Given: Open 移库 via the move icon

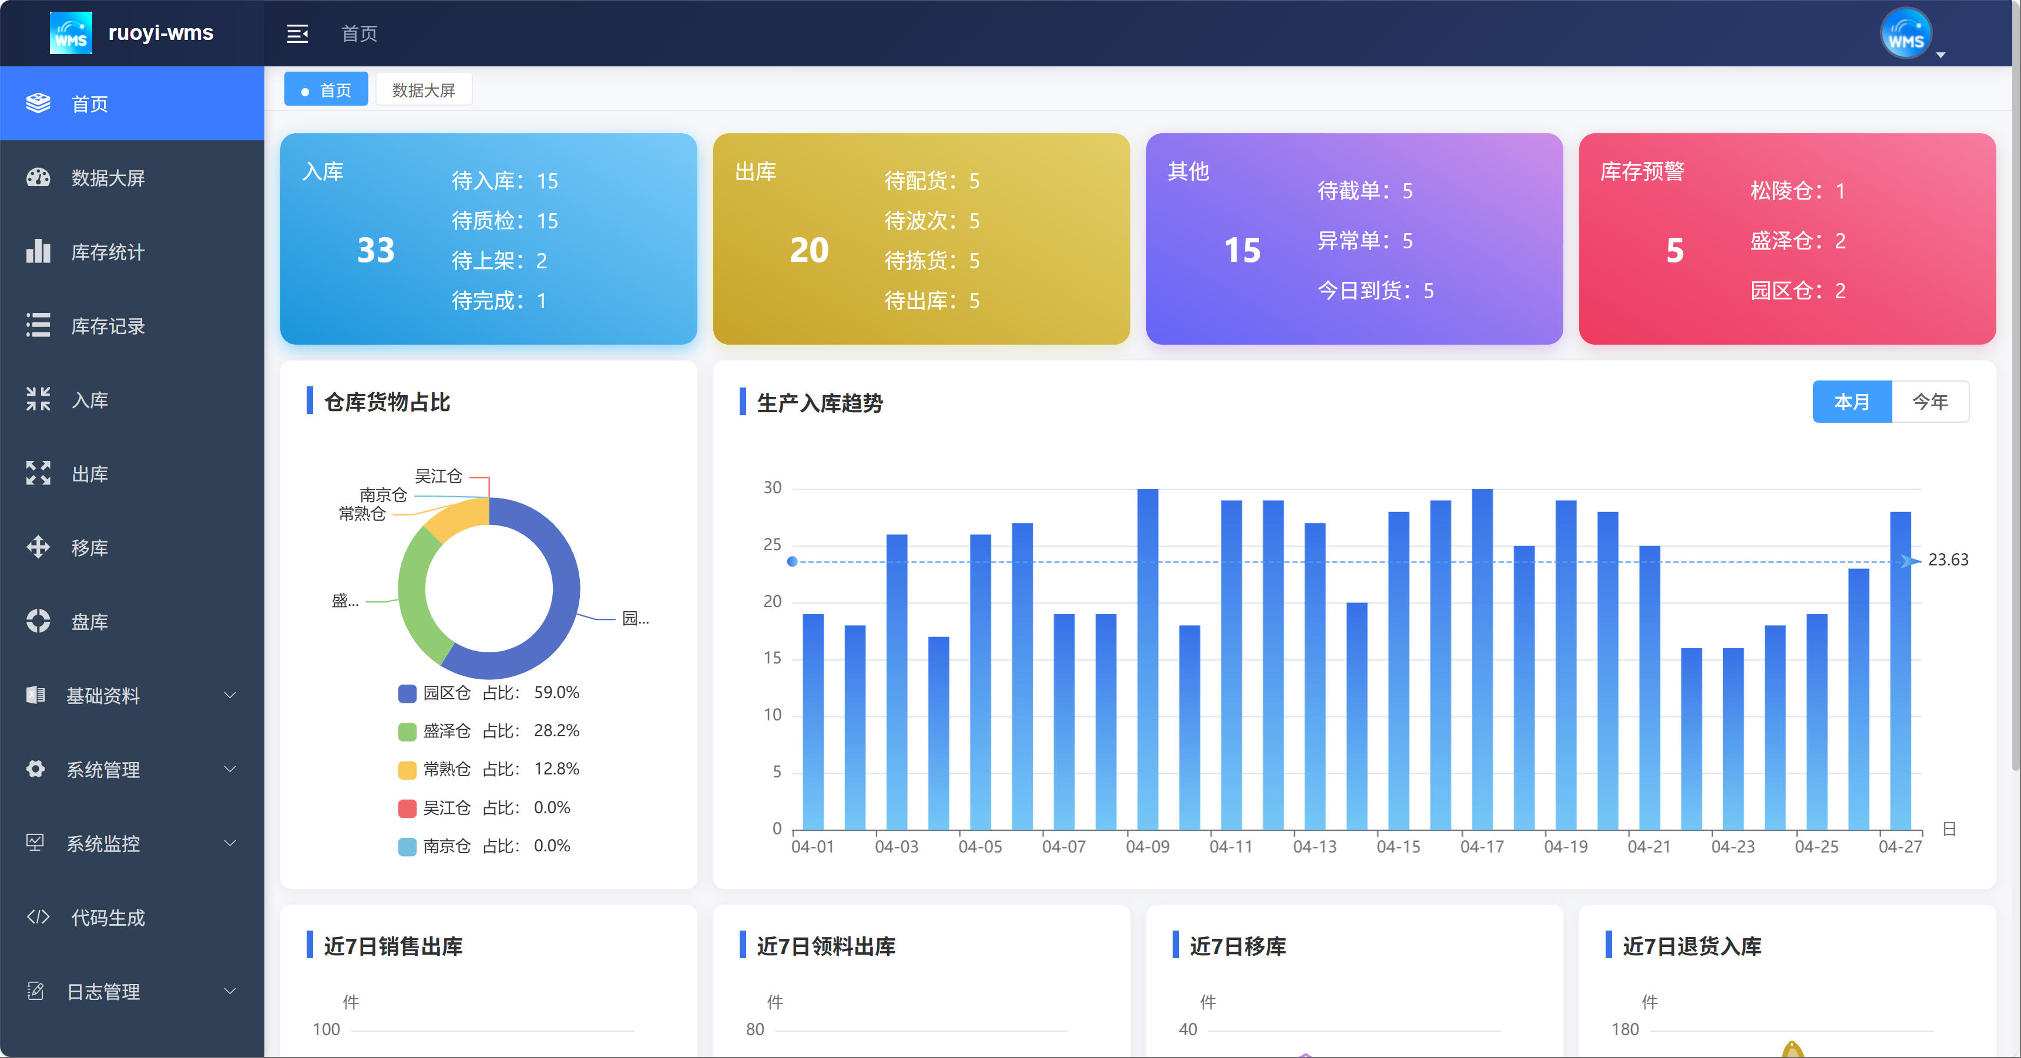Looking at the screenshot, I should click(x=38, y=547).
